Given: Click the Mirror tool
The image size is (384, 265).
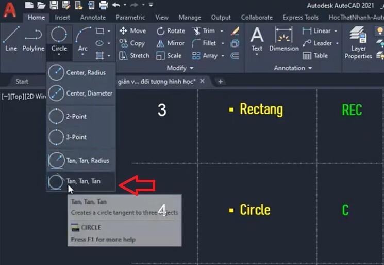Looking at the screenshot, I should click(171, 43).
